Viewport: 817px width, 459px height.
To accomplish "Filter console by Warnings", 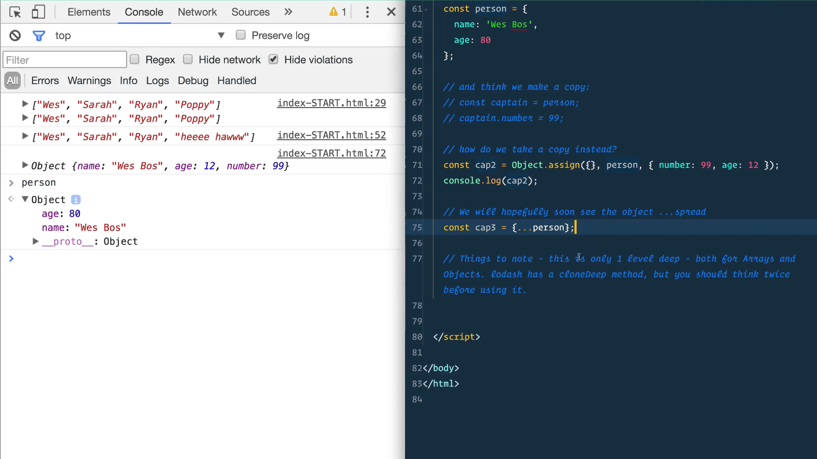I will pos(89,80).
